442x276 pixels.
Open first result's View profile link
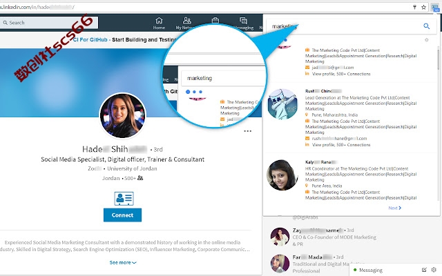pos(341,74)
